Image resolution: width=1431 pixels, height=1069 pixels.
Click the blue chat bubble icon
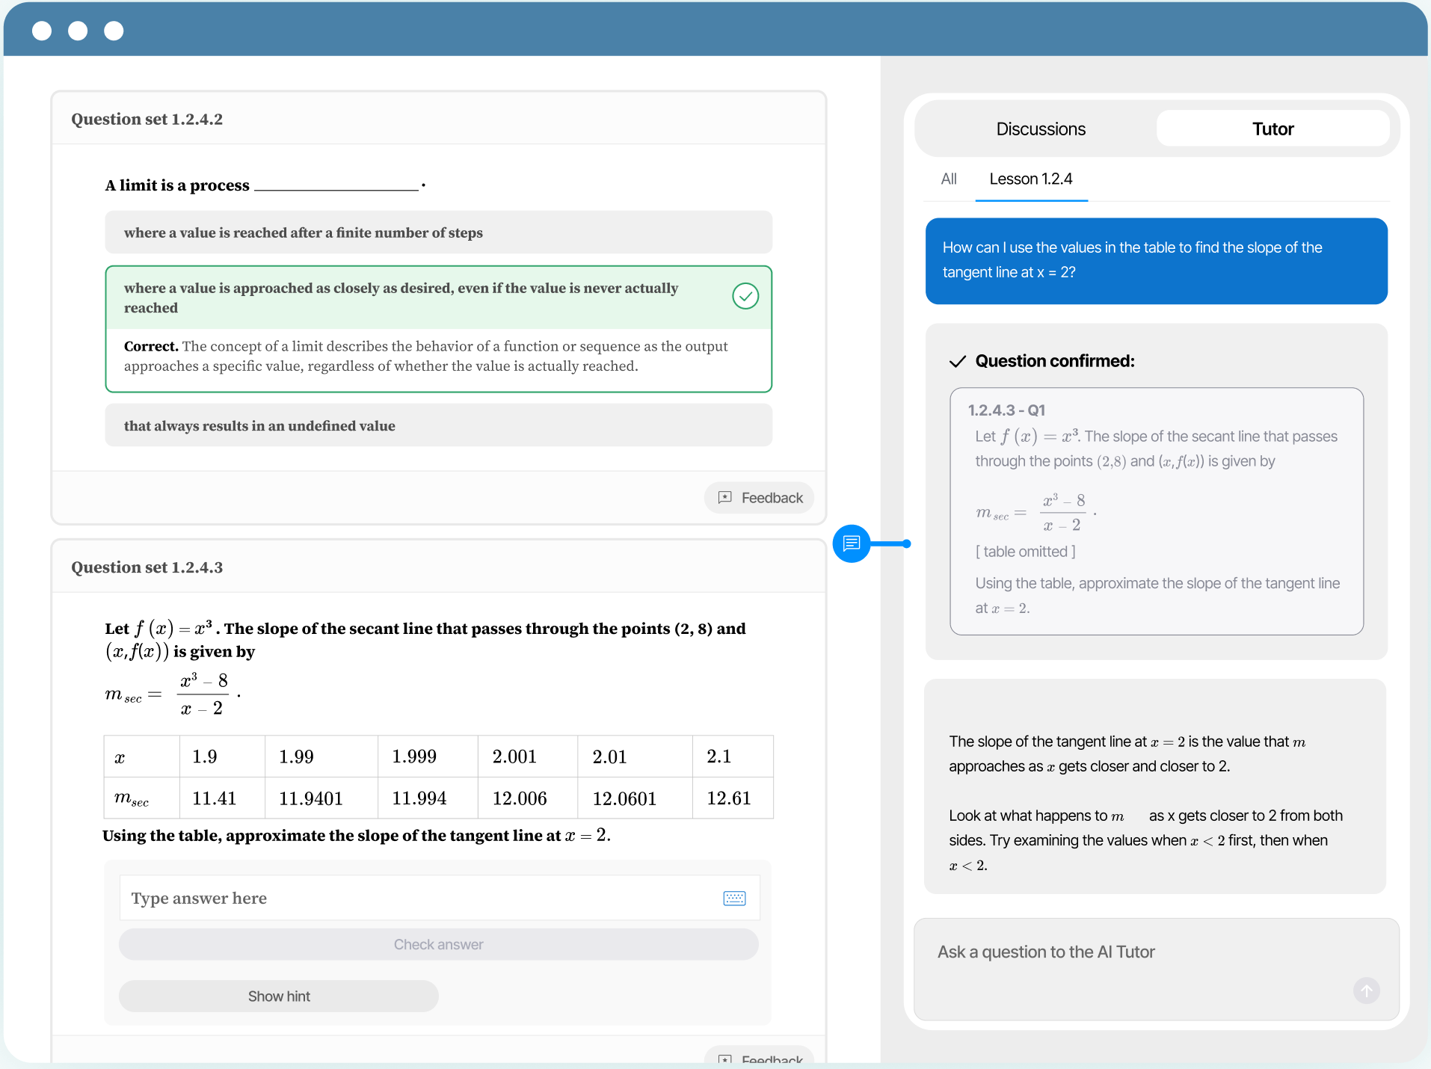[x=851, y=543]
